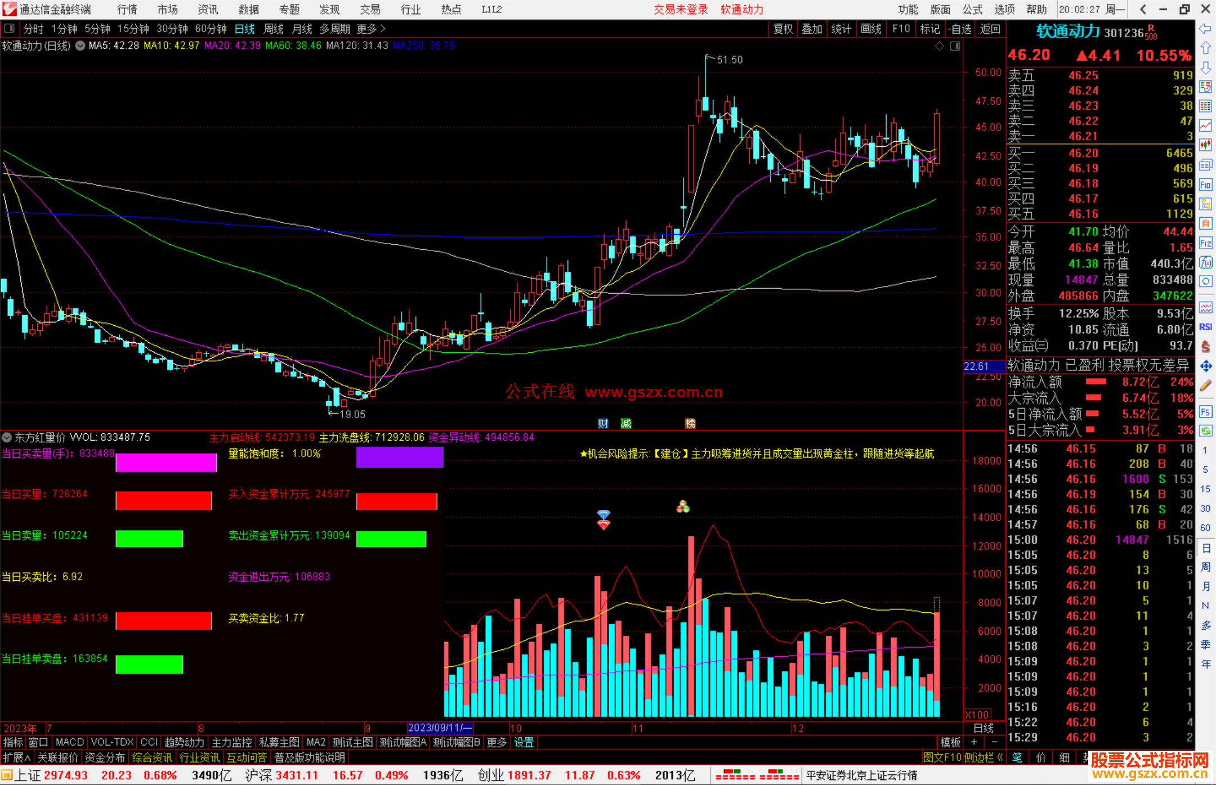
Task: Click the blue 财 marker under the chart
Action: pos(603,424)
